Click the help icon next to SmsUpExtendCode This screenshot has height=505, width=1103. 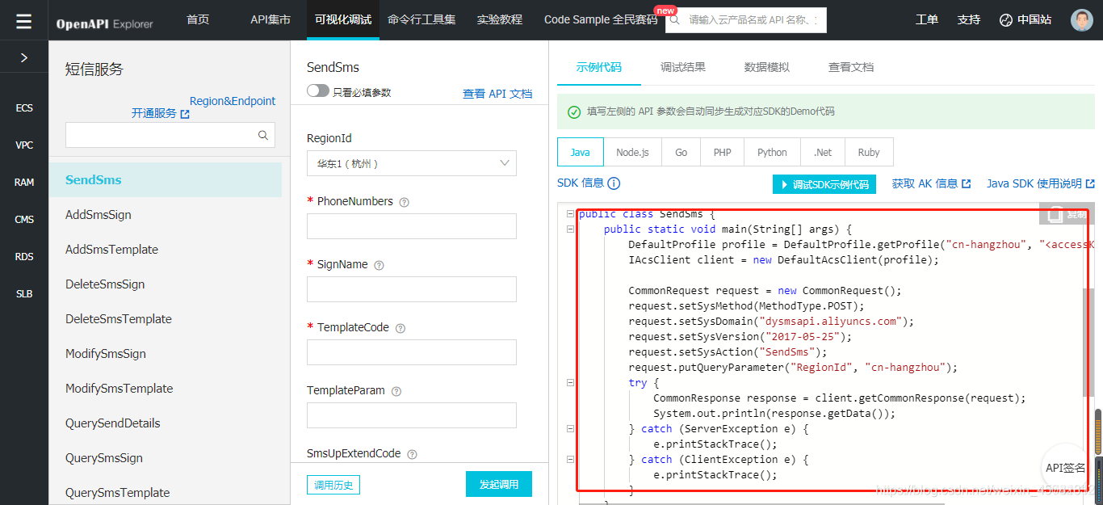tap(412, 454)
